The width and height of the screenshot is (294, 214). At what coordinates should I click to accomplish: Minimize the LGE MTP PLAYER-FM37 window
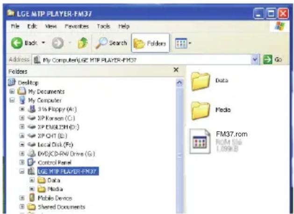click(258, 14)
